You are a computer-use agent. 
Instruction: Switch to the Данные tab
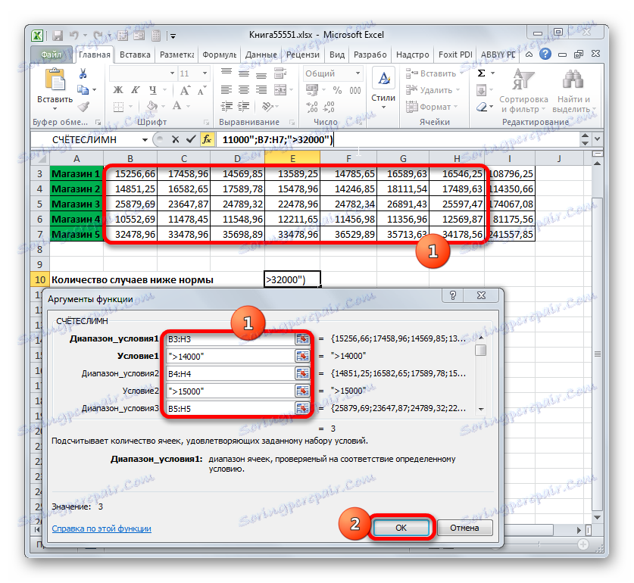coord(261,55)
